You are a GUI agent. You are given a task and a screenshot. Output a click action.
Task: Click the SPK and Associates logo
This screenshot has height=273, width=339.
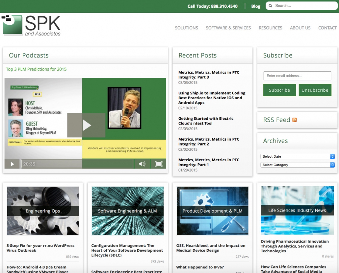[x=31, y=25]
